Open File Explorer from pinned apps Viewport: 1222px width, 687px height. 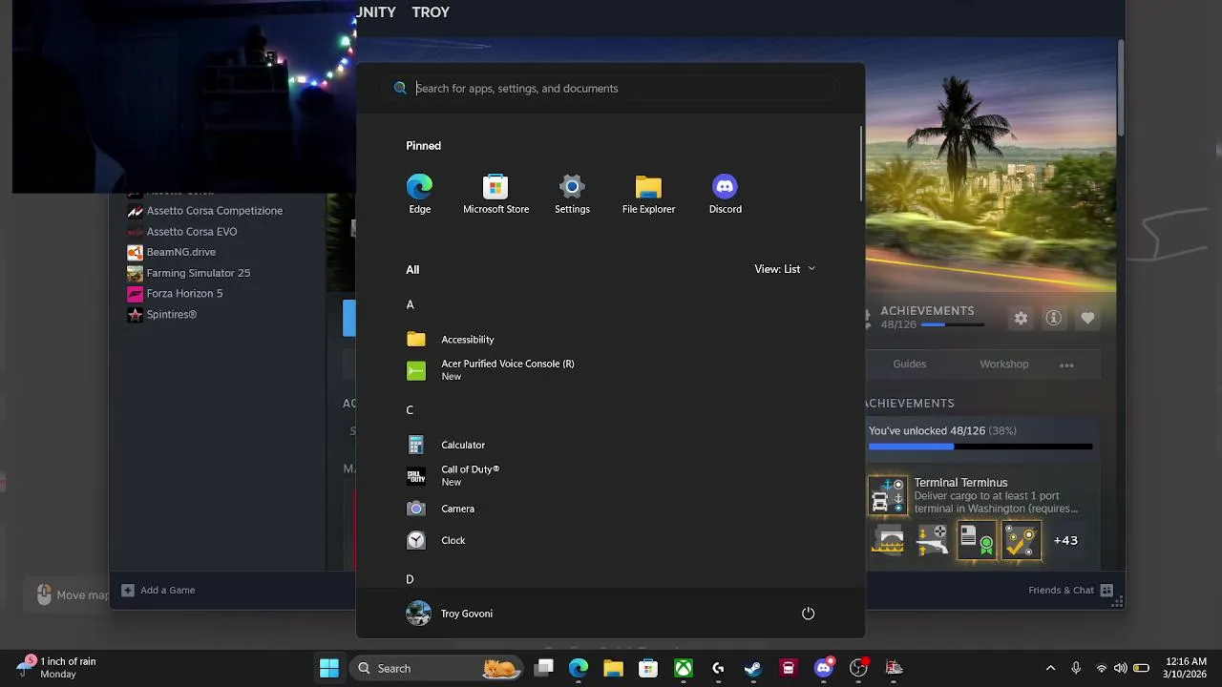coord(648,194)
